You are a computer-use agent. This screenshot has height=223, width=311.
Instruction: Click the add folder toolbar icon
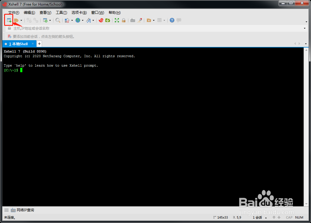tap(149, 20)
